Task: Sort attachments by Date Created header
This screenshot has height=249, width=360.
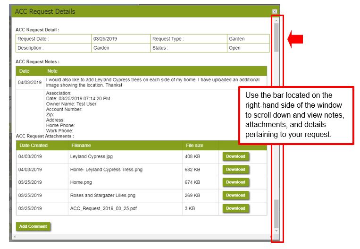Action: tap(33, 146)
